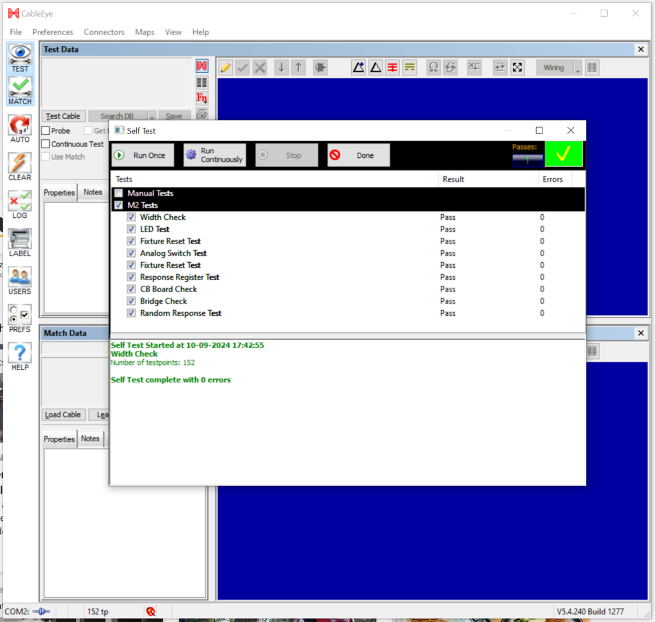Click the Run Once button
The width and height of the screenshot is (655, 622).
(x=143, y=155)
